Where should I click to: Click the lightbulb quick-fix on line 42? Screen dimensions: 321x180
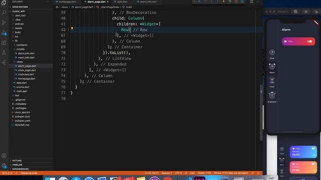pyautogui.click(x=72, y=28)
